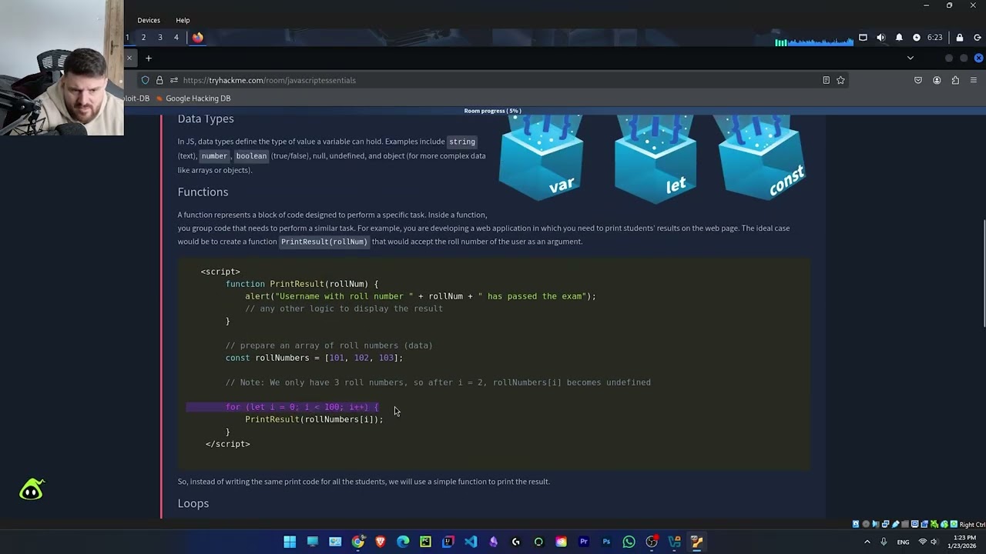The height and width of the screenshot is (554, 986).
Task: Open the green chatbot mascot icon
Action: point(32,489)
